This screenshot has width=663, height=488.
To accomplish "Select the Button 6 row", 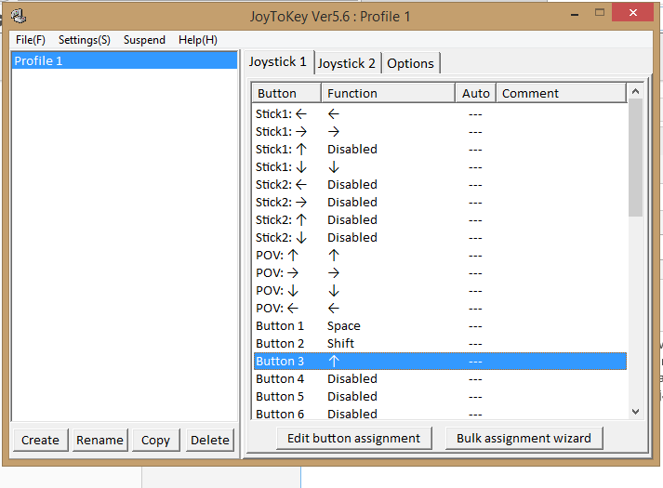I will [x=440, y=414].
